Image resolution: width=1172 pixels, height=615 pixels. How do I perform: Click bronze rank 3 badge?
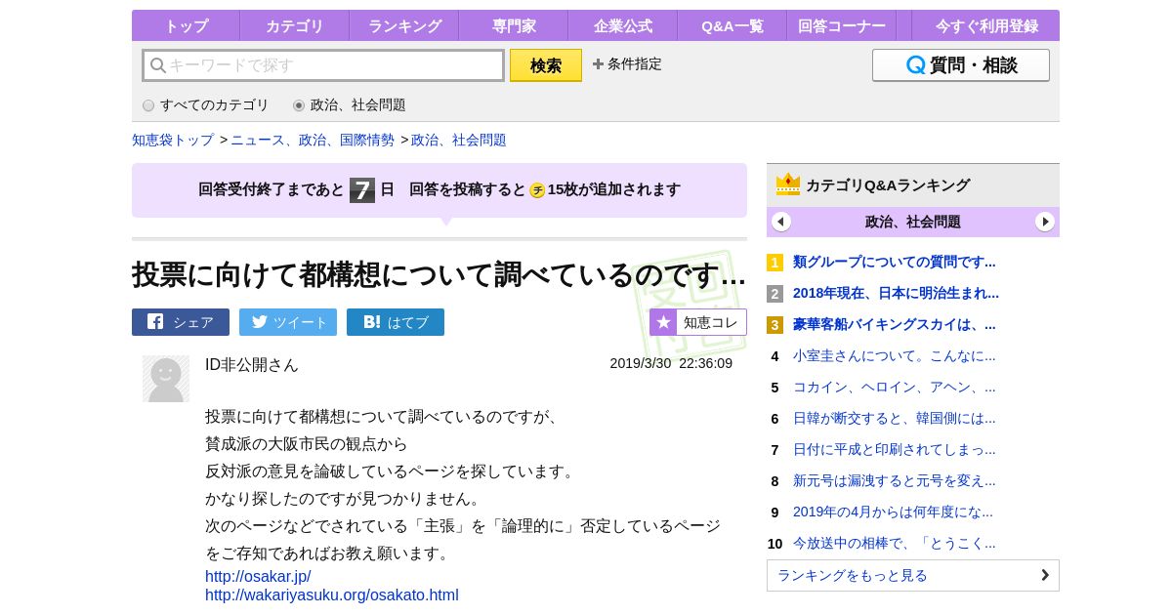click(774, 325)
